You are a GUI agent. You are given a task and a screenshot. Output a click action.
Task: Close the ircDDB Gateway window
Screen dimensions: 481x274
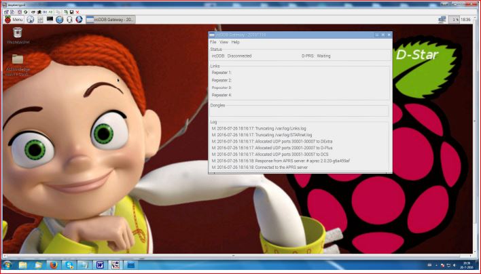(389, 35)
